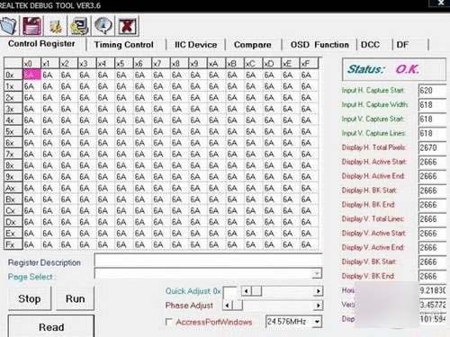Select register cell in row 5x, column x8
The width and height of the screenshot is (450, 337).
[x=179, y=131]
